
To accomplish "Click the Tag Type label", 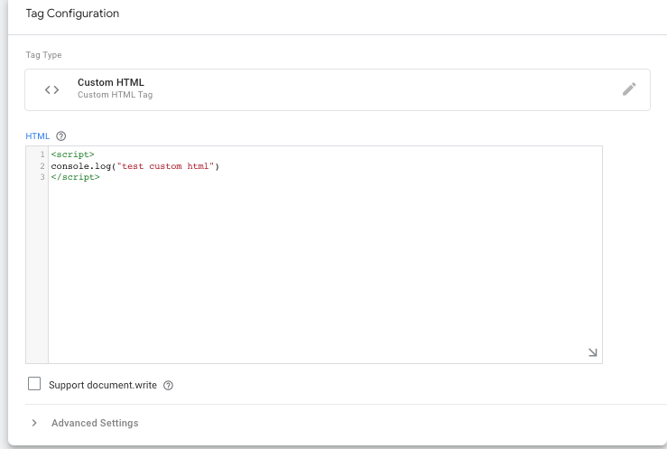I will [43, 55].
